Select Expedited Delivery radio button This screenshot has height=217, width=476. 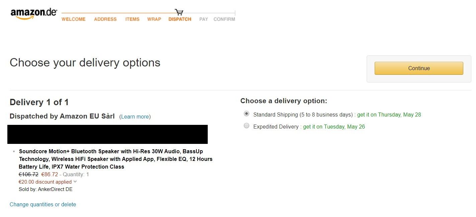click(x=247, y=126)
